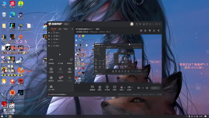Switch to the second scene tab
209x118 pixels.
(60, 29)
